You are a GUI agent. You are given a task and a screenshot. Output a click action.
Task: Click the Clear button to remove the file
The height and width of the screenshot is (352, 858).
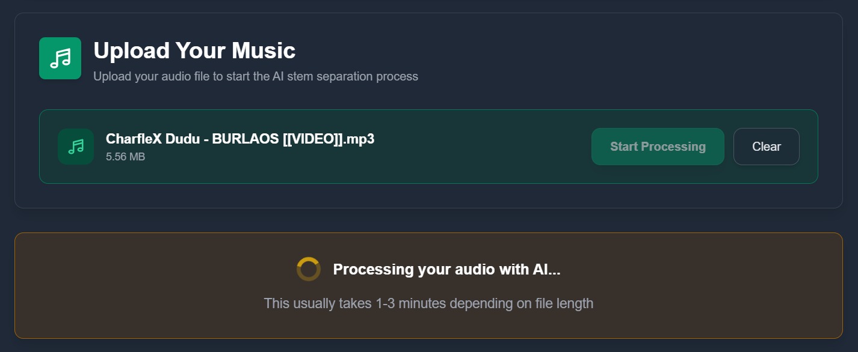(x=766, y=146)
